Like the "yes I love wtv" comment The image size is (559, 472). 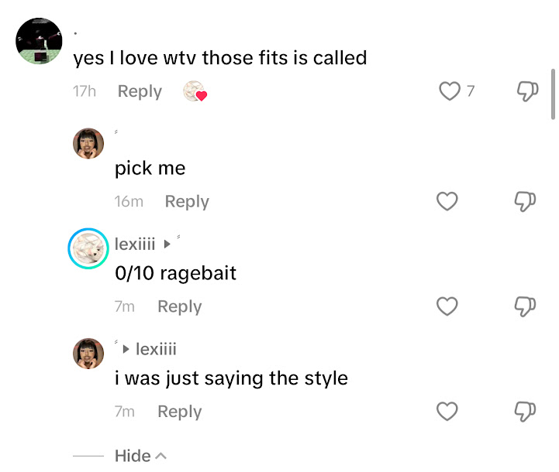click(450, 91)
